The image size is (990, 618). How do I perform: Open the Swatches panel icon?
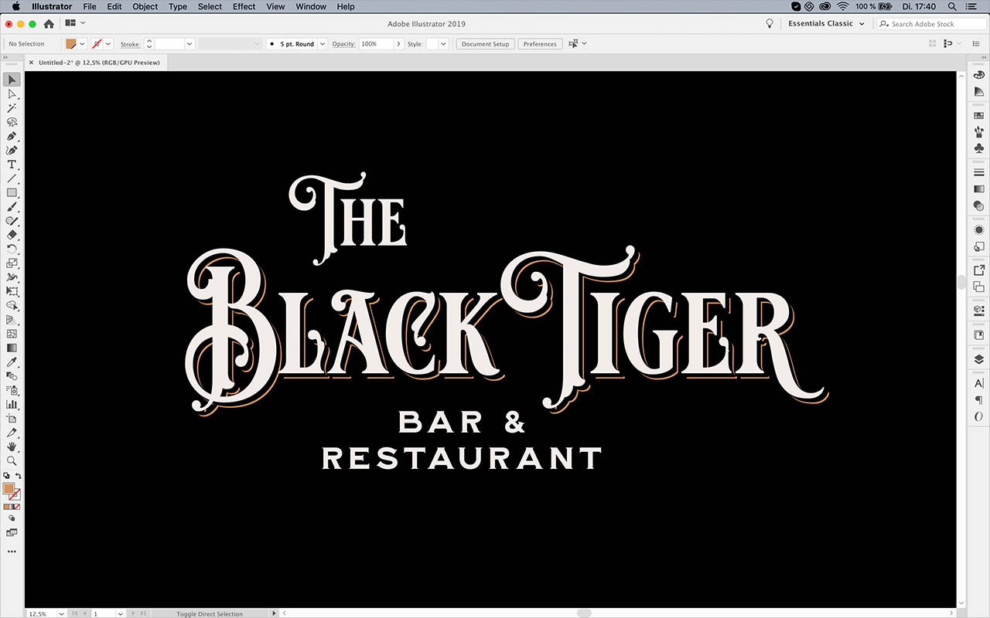tap(978, 115)
